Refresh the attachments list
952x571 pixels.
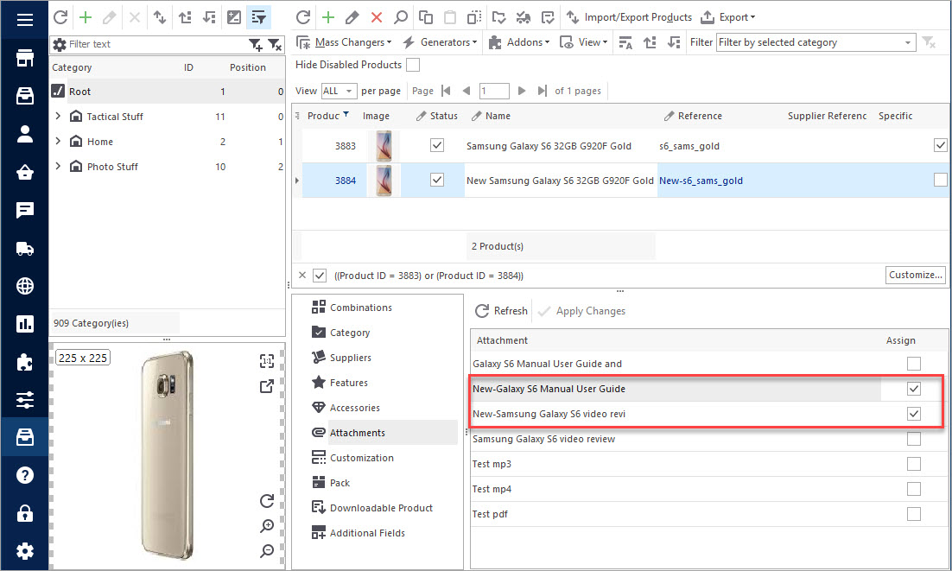[502, 311]
